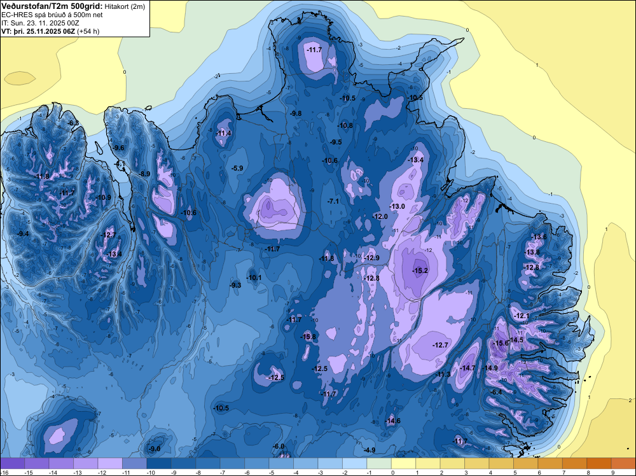The image size is (636, 476).
Task: Click the '-12.0' temperature value
Action: coord(380,217)
